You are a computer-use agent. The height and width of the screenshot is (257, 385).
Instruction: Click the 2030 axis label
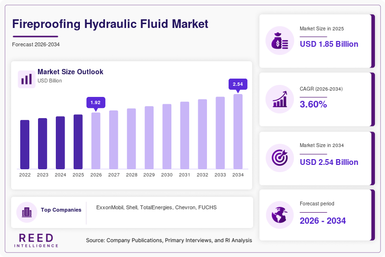pos(167,175)
